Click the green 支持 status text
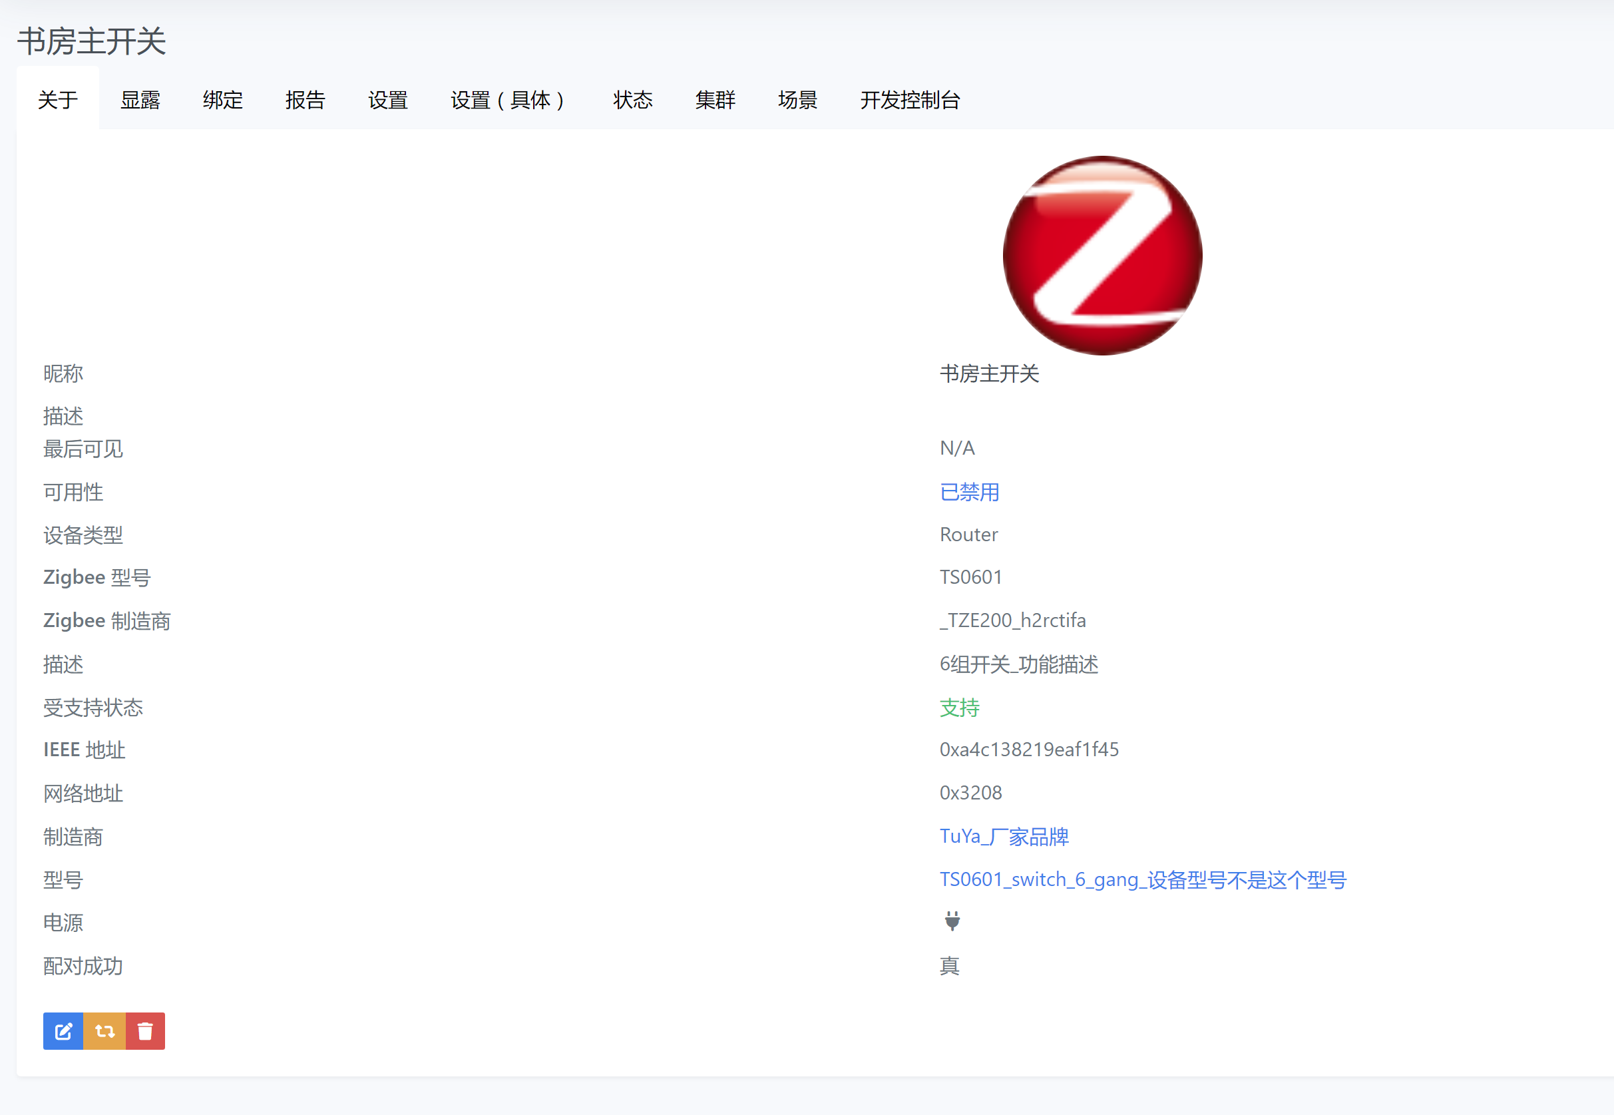 [x=959, y=708]
